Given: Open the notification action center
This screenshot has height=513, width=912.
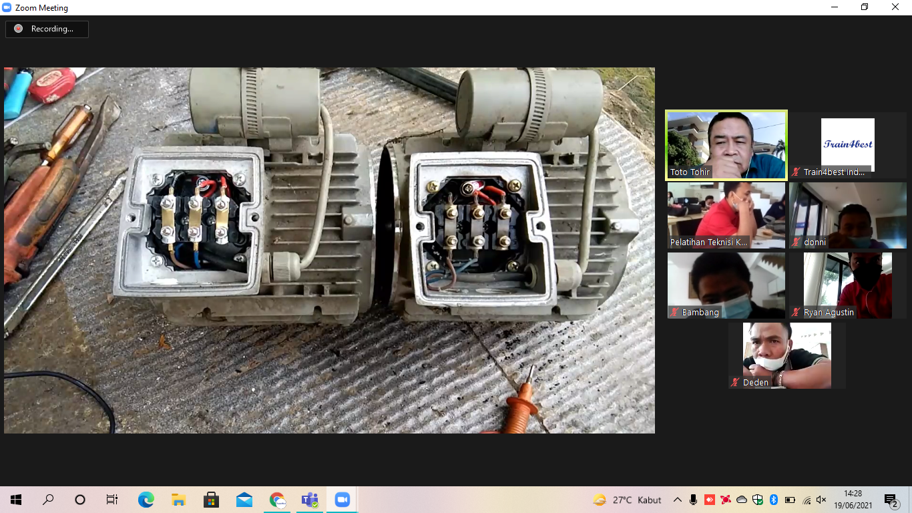Looking at the screenshot, I should [x=891, y=500].
